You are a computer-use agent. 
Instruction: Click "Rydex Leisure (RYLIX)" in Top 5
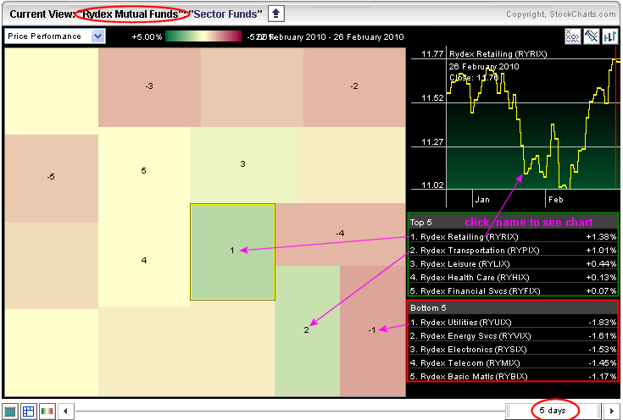click(x=459, y=264)
